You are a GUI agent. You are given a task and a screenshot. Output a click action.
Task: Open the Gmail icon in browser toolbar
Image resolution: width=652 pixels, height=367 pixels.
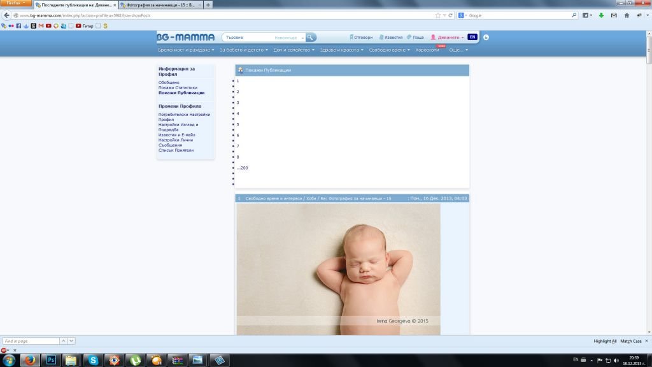(x=614, y=15)
